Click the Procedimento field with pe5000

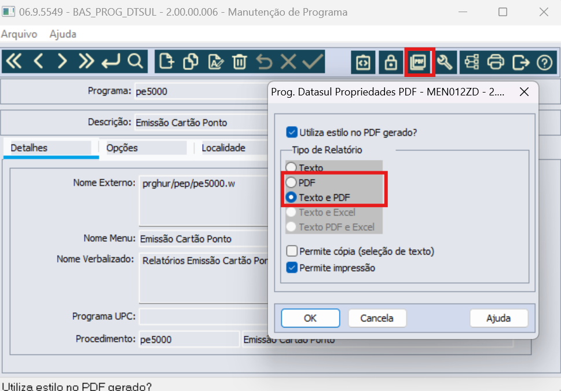[189, 339]
